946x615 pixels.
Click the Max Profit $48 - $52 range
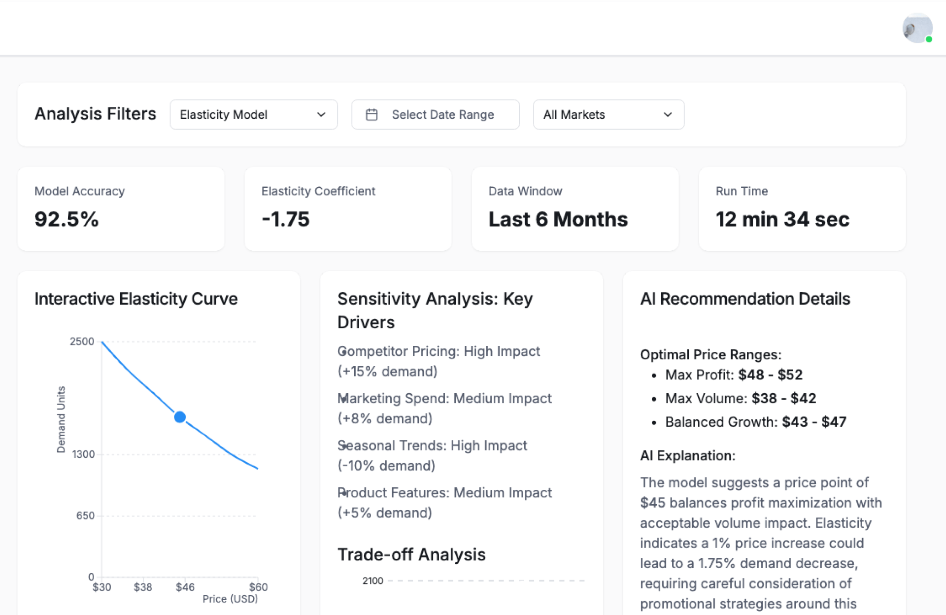(x=733, y=375)
